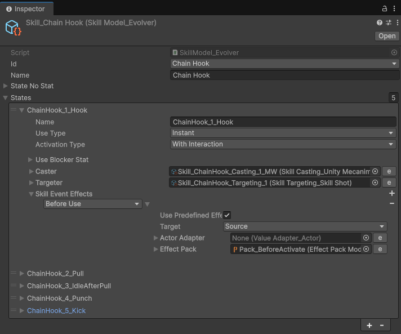
Task: Select the ChainHook_5_Kick row label
Action: [x=56, y=310]
